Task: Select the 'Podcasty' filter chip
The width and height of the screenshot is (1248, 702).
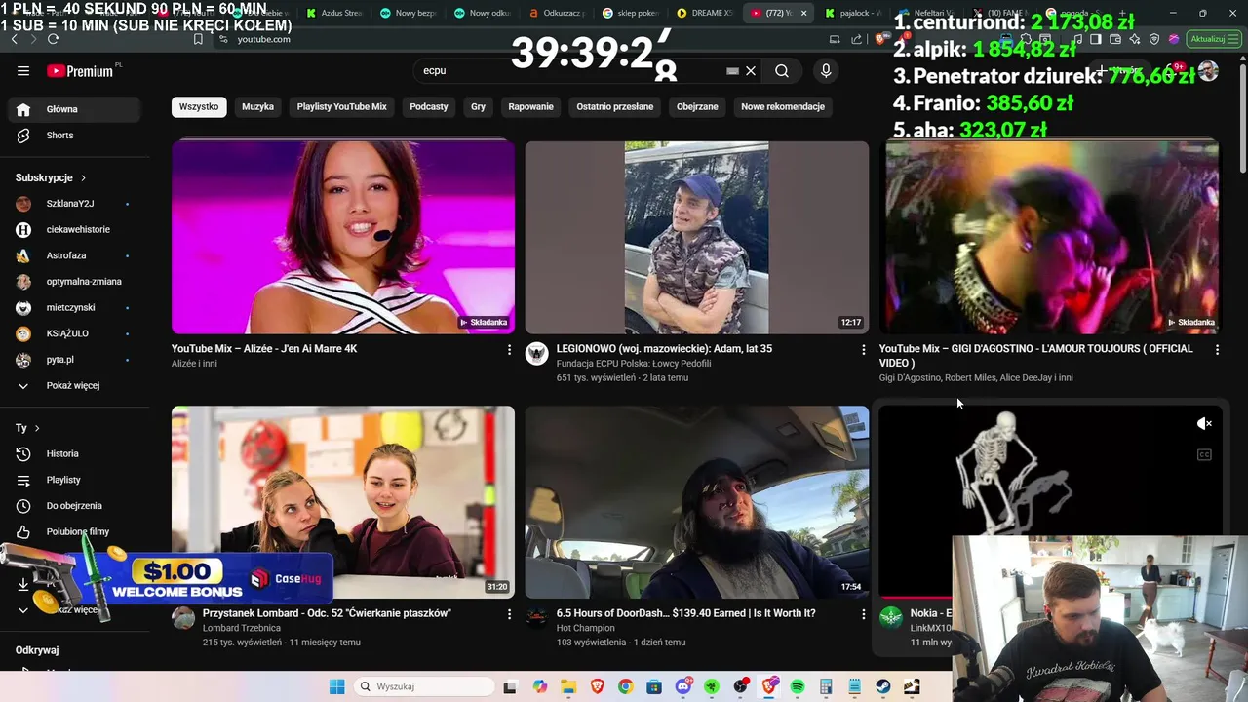Action: point(429,106)
